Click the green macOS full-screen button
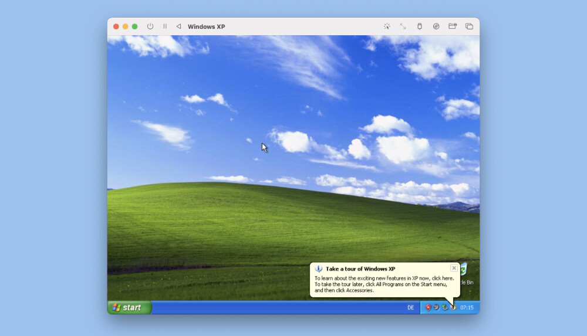Image resolution: width=587 pixels, height=336 pixels. pyautogui.click(x=134, y=26)
